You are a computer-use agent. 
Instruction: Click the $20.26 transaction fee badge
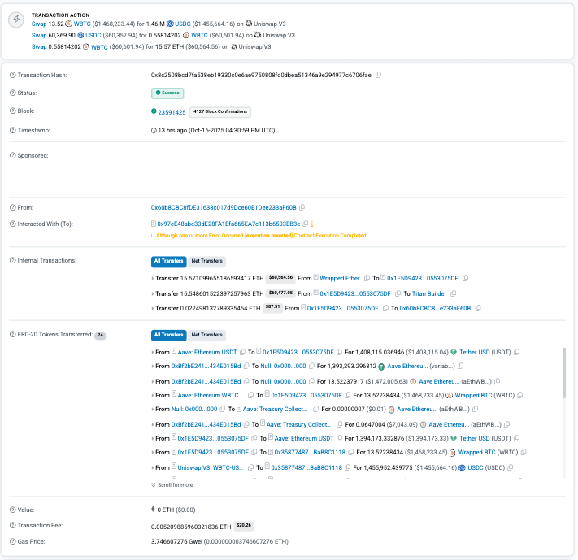[x=244, y=525]
